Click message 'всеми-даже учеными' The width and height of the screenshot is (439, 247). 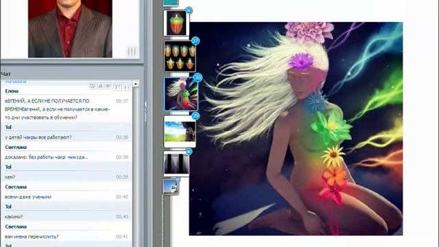[x=28, y=197]
